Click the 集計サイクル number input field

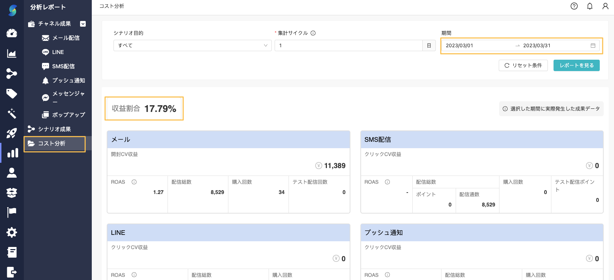[348, 45]
